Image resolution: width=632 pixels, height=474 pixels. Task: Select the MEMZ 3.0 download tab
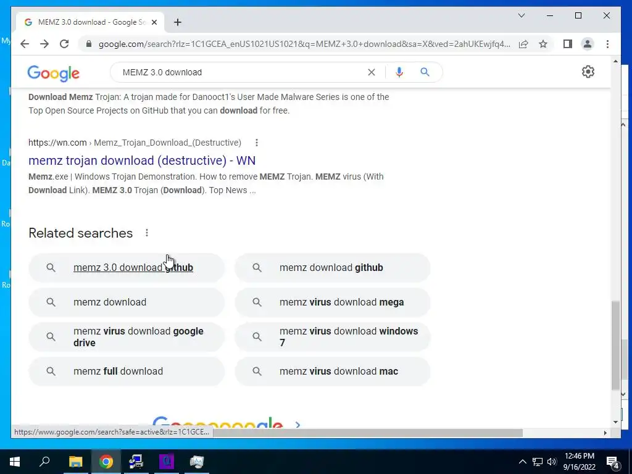coord(89,22)
